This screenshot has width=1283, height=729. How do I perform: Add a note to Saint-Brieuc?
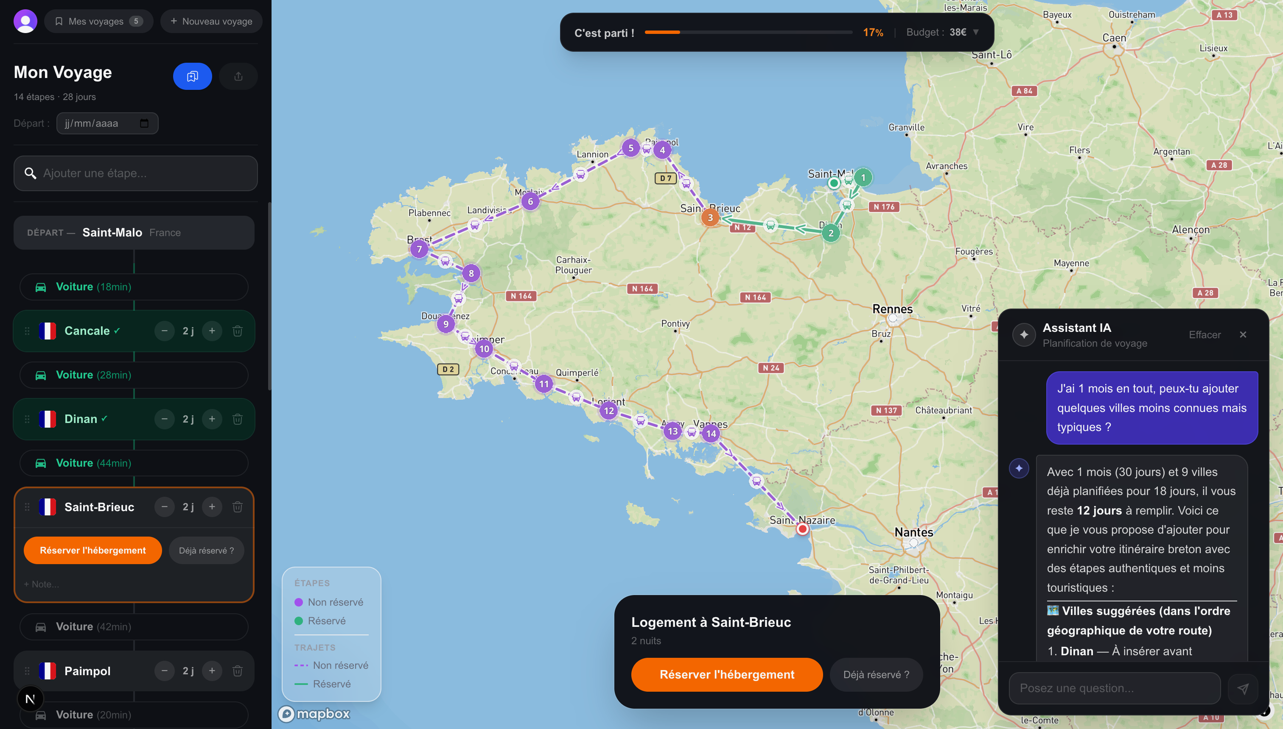point(42,584)
